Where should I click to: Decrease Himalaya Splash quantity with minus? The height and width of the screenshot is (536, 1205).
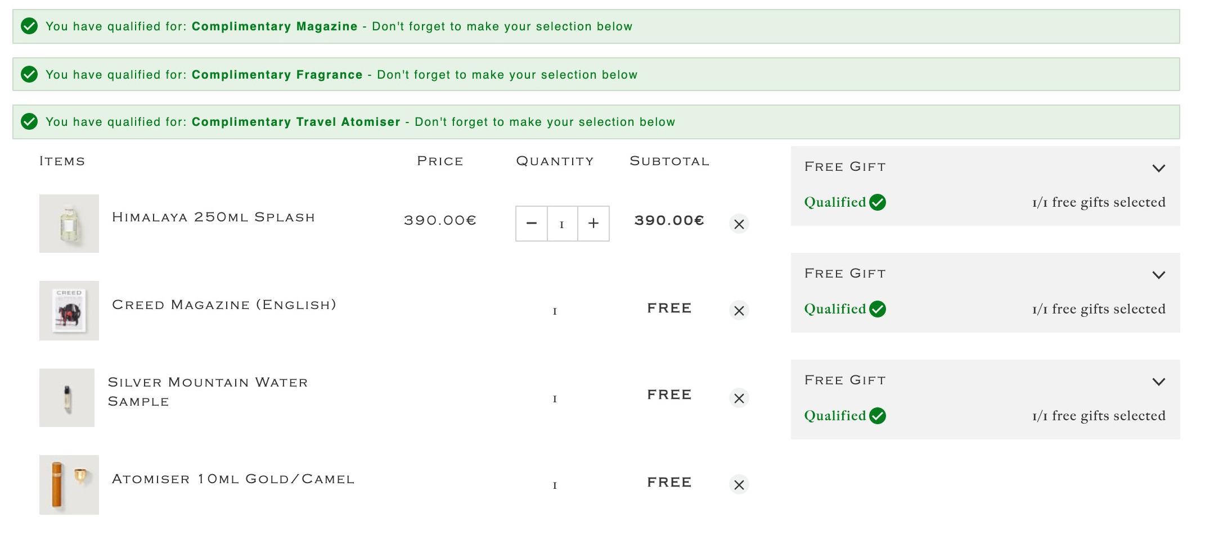click(531, 224)
